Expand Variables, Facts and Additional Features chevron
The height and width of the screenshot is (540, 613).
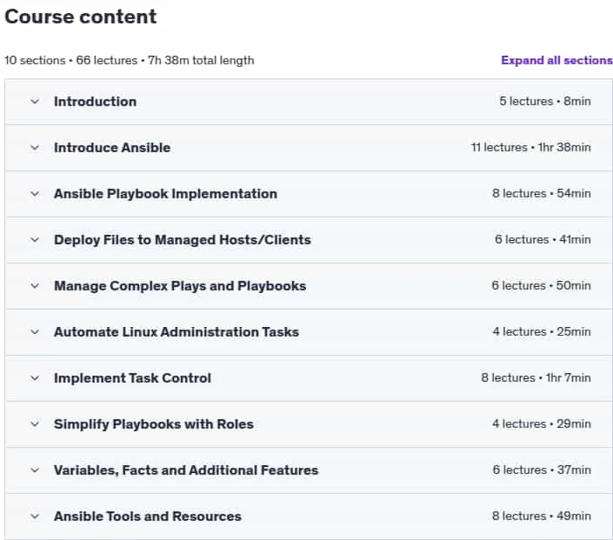coord(35,470)
